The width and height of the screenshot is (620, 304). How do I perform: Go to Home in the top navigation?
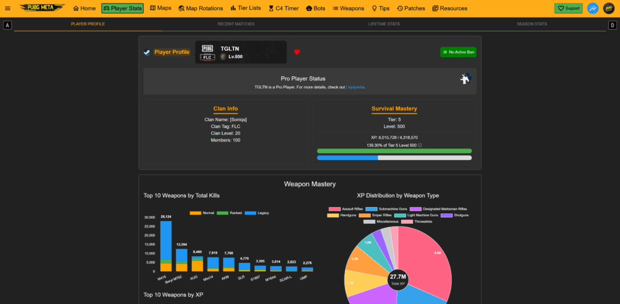(x=84, y=8)
